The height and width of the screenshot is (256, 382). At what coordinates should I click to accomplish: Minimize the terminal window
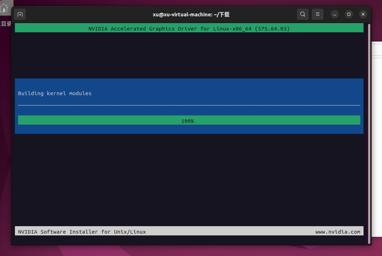[x=335, y=15]
